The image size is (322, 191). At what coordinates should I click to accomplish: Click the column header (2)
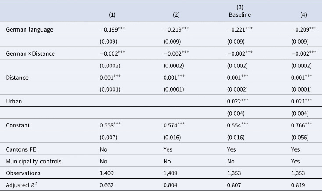coord(176,15)
